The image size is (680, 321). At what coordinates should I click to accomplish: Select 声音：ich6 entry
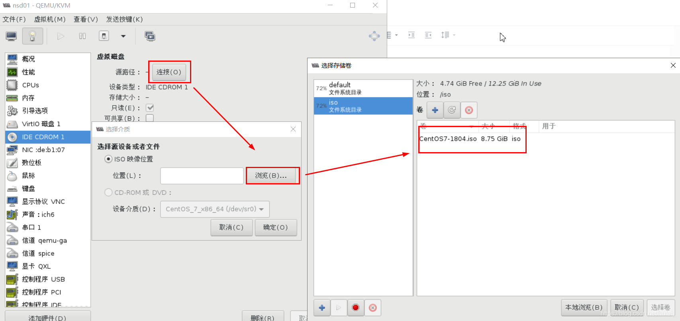coord(48,214)
